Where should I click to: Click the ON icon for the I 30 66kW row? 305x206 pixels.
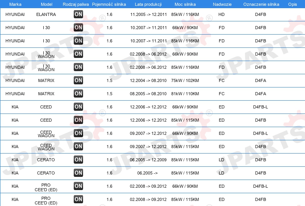click(78, 27)
